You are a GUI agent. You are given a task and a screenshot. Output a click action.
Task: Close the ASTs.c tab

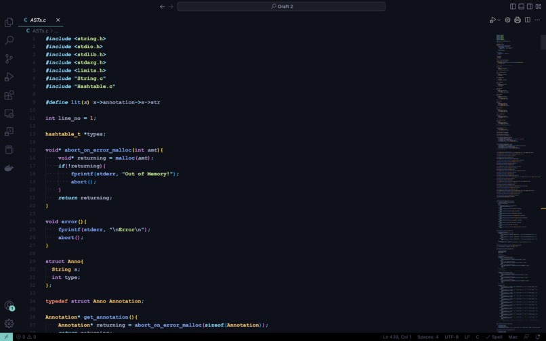coord(58,20)
